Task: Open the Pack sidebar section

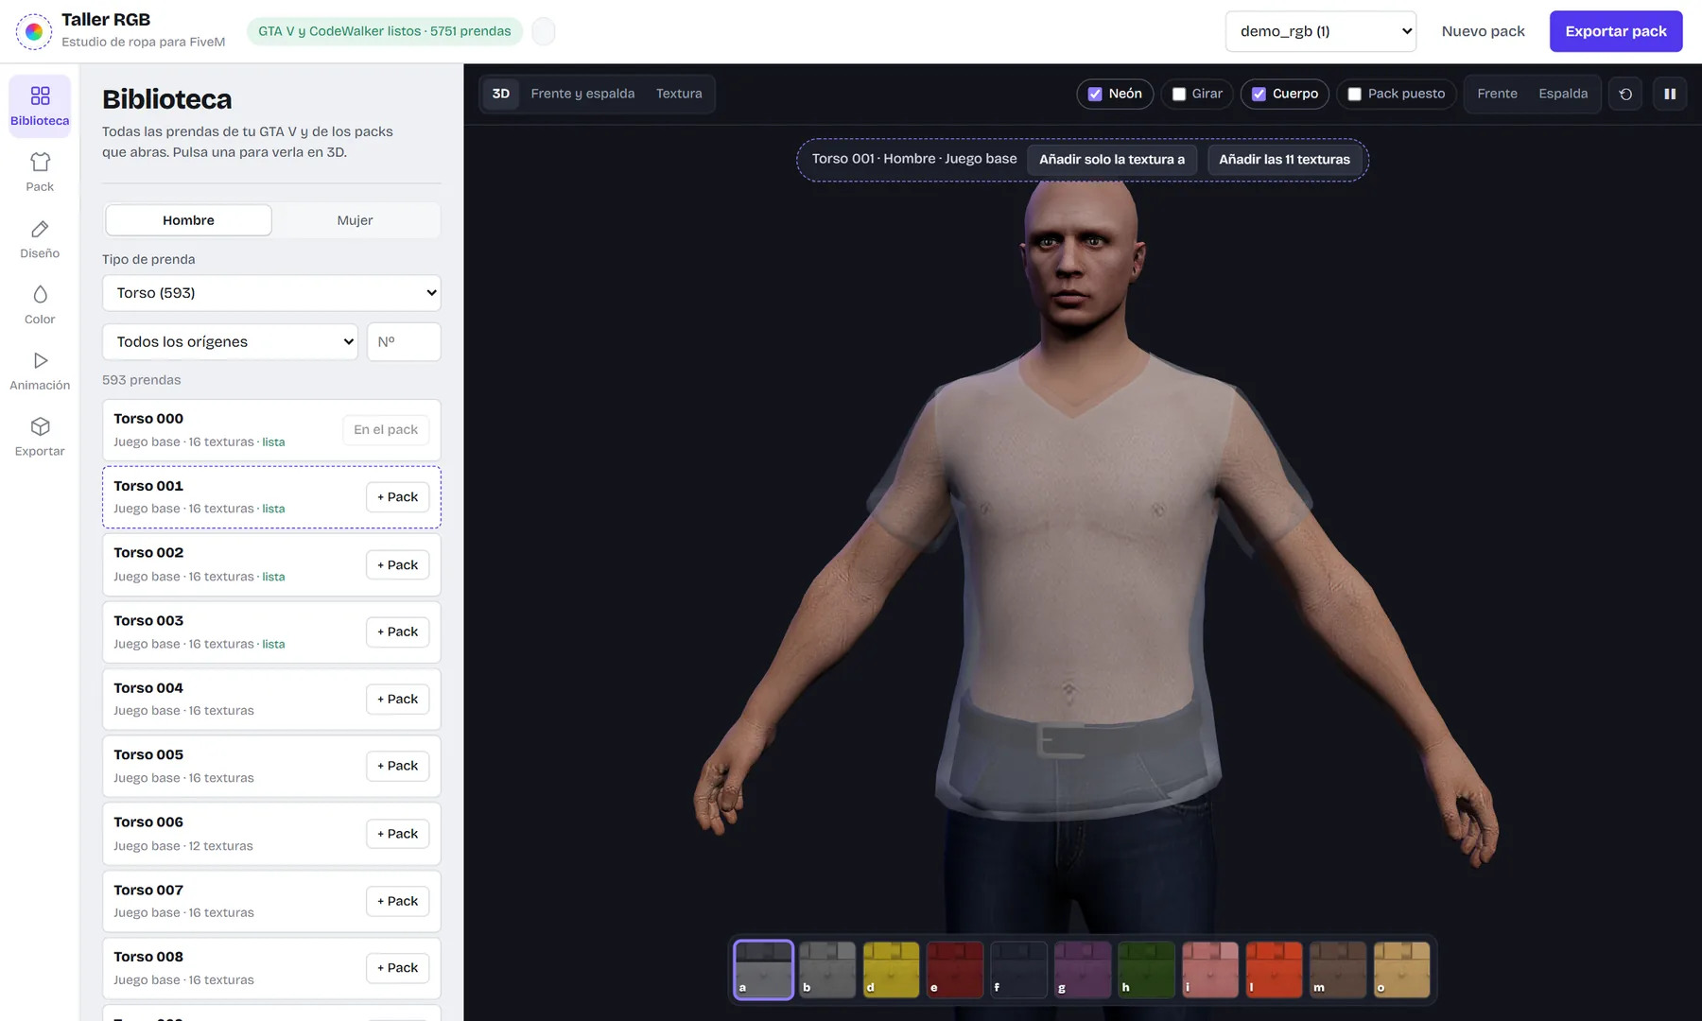Action: coord(40,172)
